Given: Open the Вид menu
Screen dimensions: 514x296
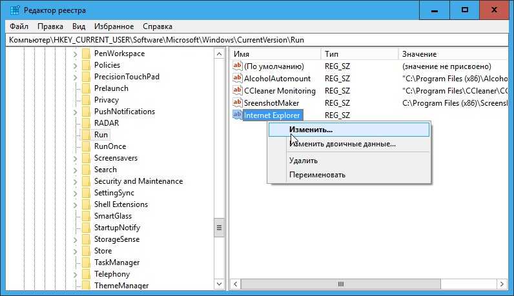Looking at the screenshot, I should 79,26.
